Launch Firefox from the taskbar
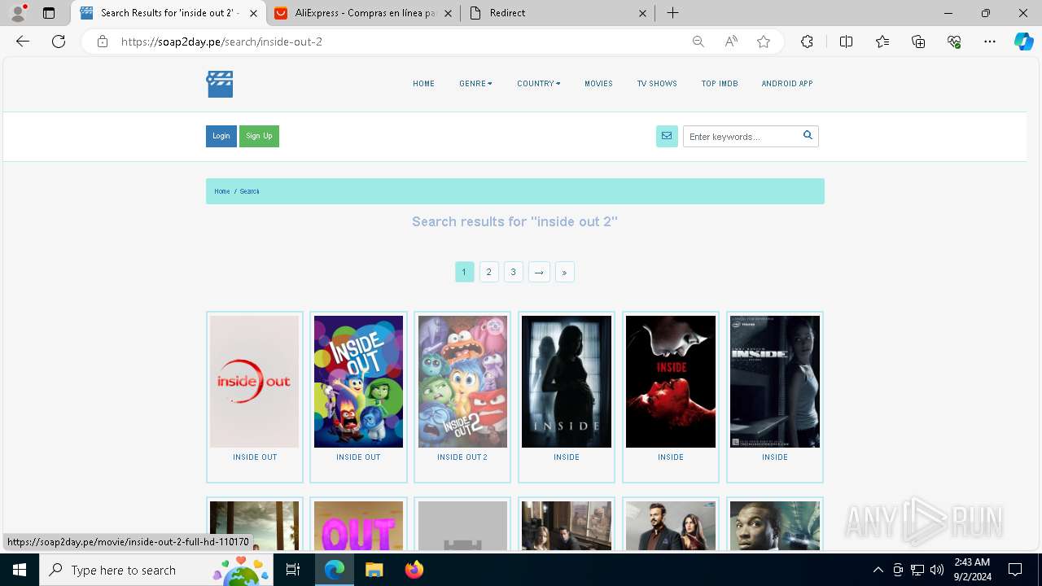This screenshot has width=1042, height=586. click(414, 570)
